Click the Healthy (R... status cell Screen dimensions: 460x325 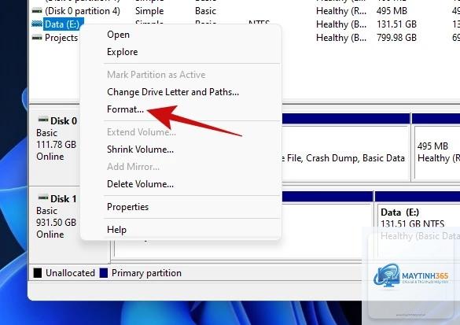341,11
